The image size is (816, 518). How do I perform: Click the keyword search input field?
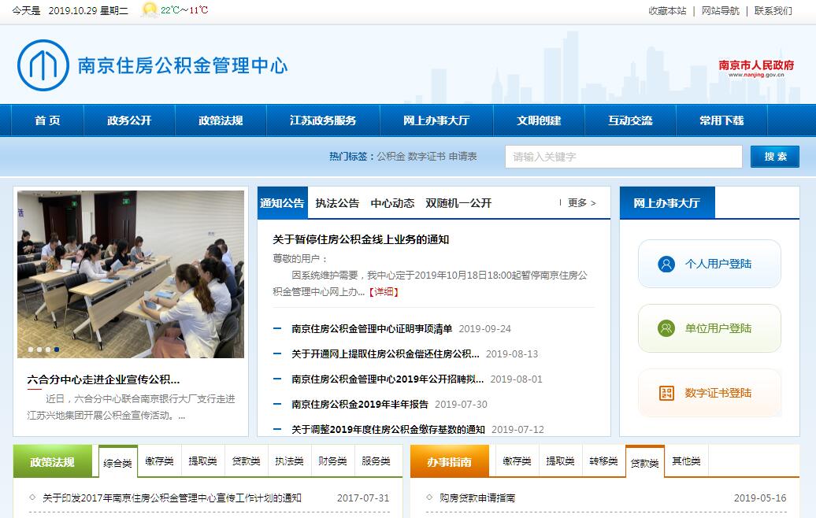[x=623, y=157]
